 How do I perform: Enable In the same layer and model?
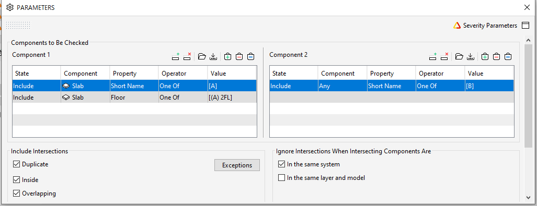(281, 178)
